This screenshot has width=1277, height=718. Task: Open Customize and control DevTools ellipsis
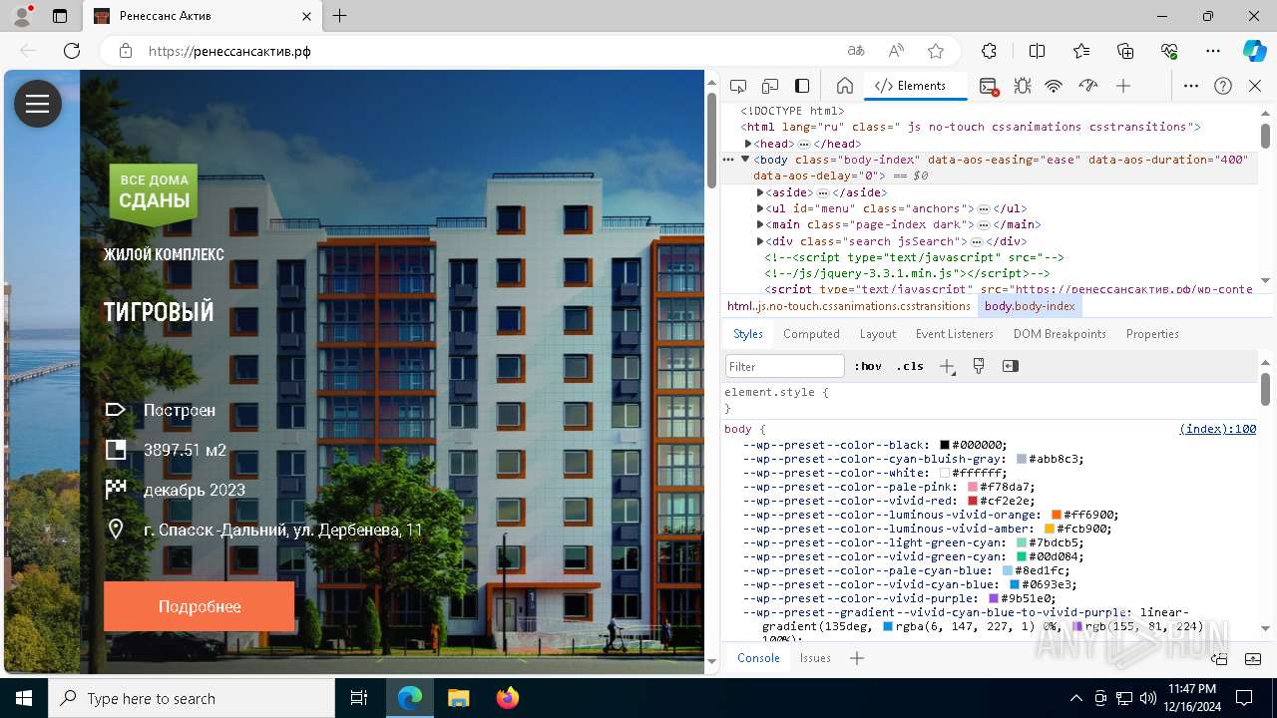pos(1191,86)
